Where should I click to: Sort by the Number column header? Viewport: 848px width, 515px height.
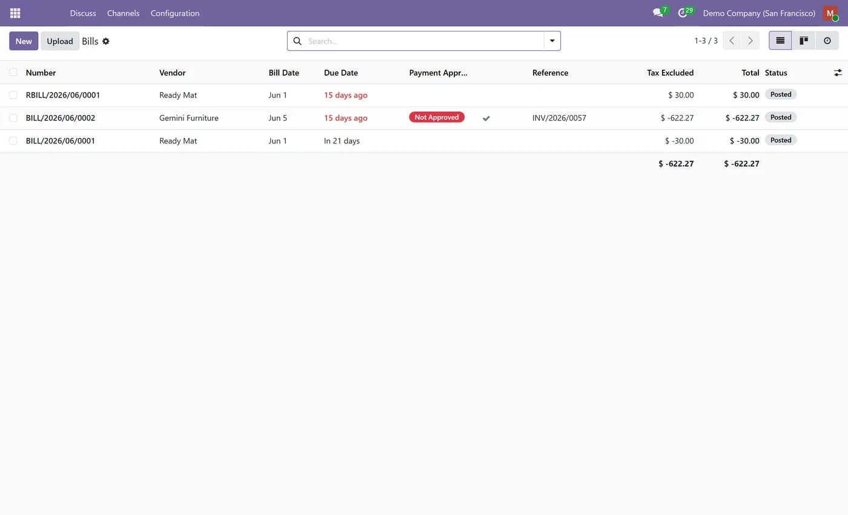pyautogui.click(x=41, y=73)
